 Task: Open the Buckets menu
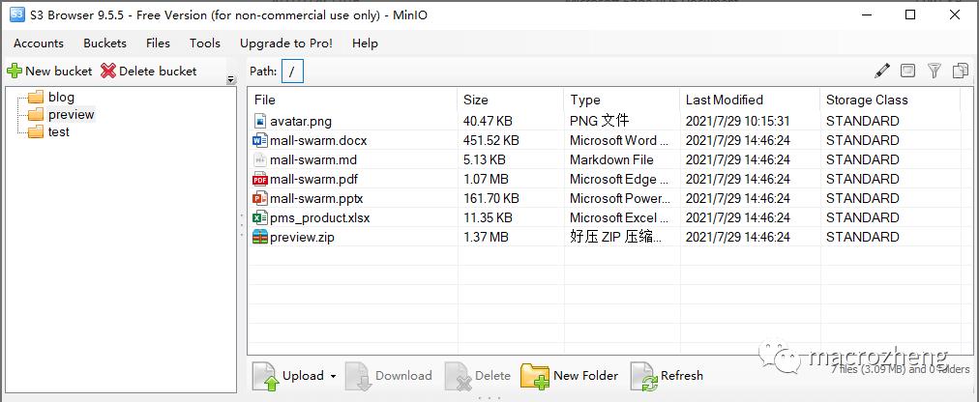click(x=104, y=43)
